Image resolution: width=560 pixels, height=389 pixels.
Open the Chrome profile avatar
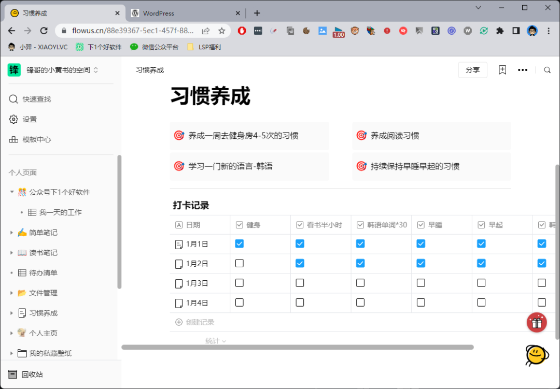[532, 31]
